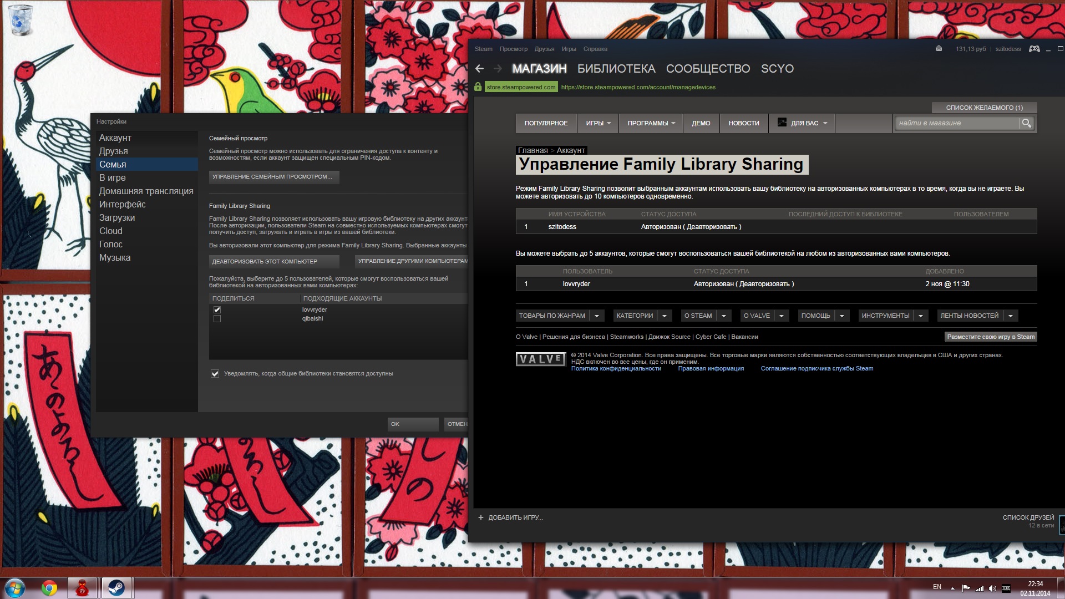Open the 'Помощь' footer dropdown arrow
This screenshot has width=1065, height=599.
pos(842,316)
